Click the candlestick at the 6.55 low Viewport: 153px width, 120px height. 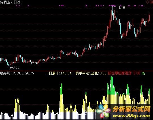coord(10,65)
